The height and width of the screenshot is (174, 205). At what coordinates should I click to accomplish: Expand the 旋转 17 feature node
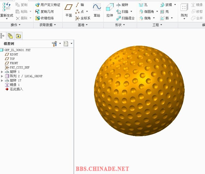pyautogui.click(x=2, y=80)
